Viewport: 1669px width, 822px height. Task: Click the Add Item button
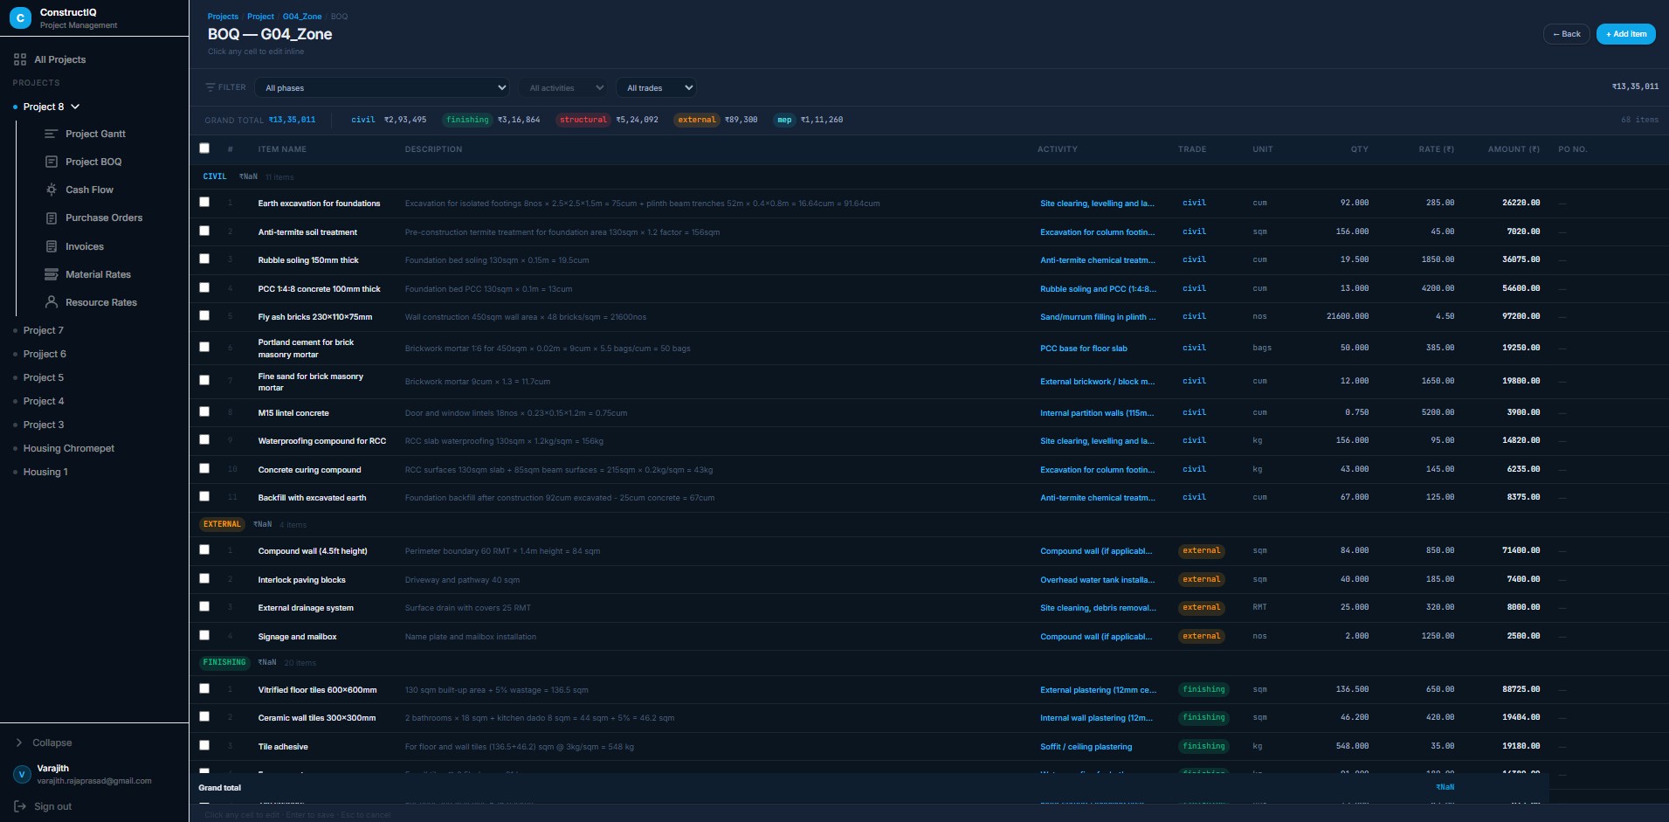(1626, 34)
